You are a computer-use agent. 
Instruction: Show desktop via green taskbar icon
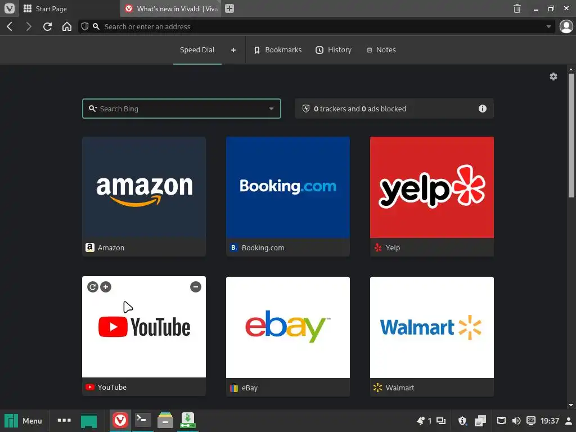coord(89,421)
